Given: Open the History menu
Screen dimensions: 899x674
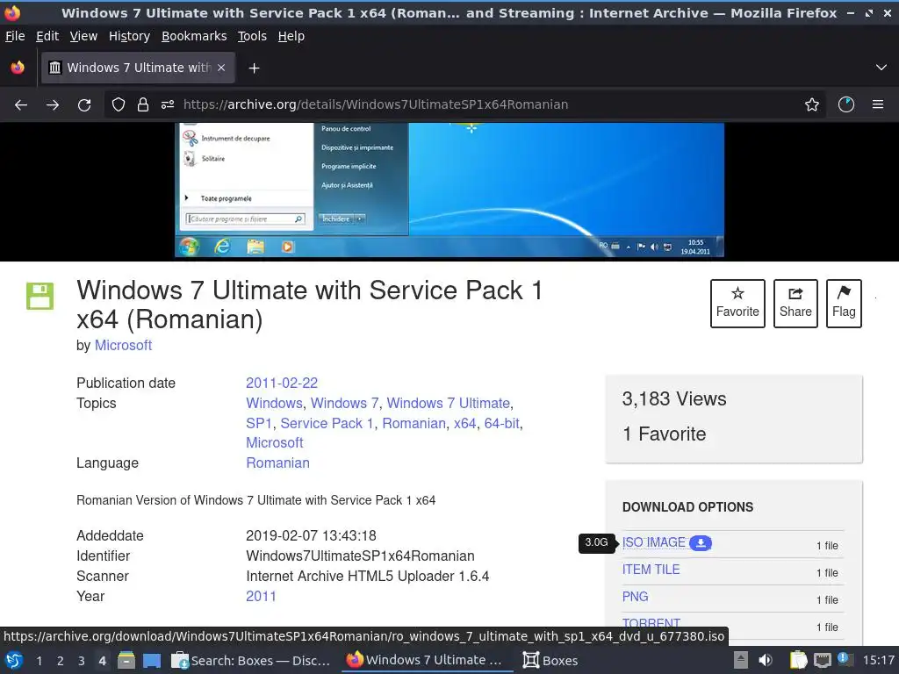Looking at the screenshot, I should point(129,36).
